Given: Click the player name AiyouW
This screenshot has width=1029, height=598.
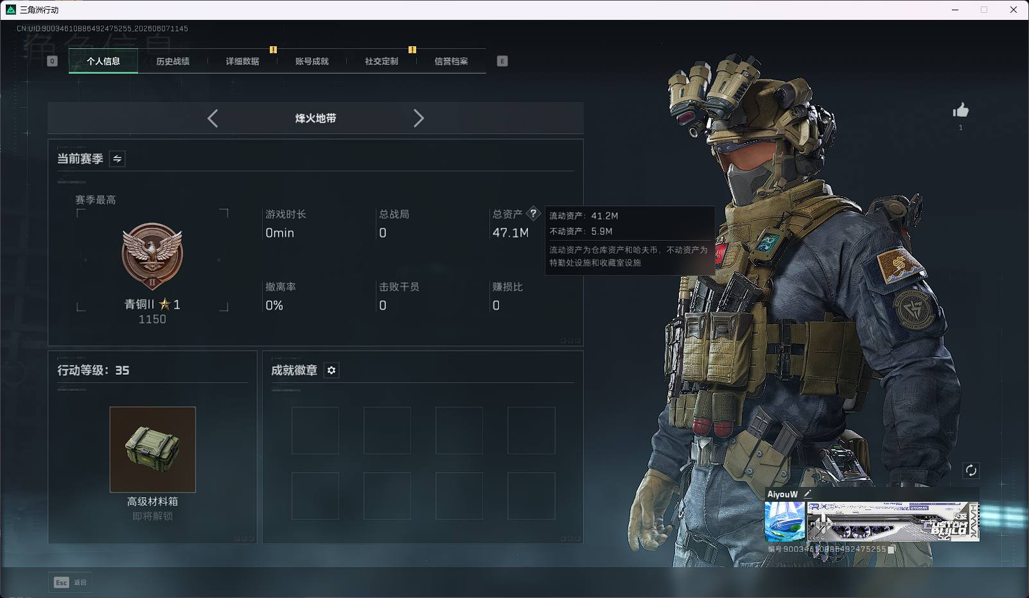Looking at the screenshot, I should [782, 494].
